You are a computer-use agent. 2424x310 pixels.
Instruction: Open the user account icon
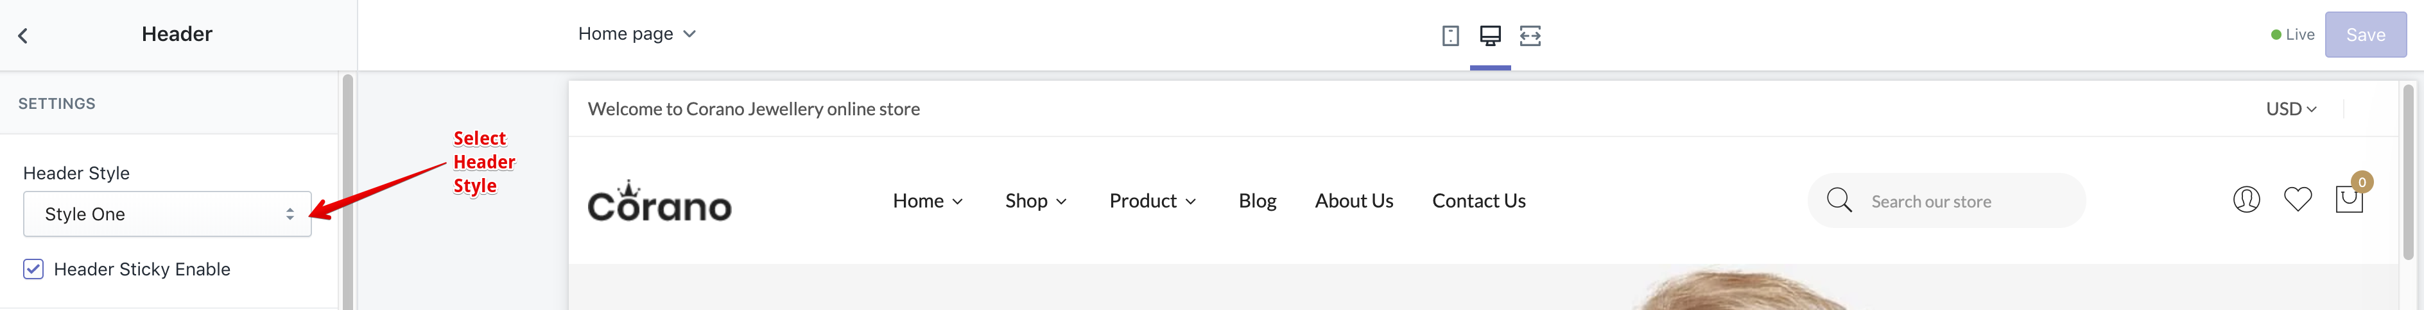point(2246,199)
